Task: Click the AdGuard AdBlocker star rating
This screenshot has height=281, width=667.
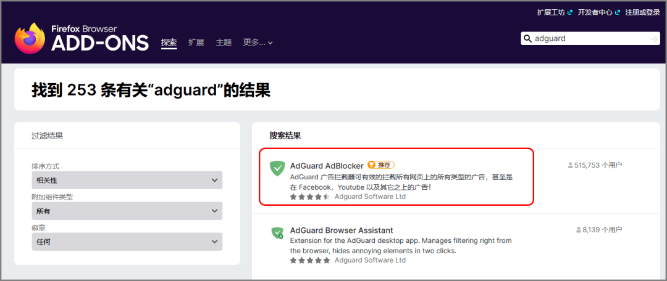Action: coord(309,197)
